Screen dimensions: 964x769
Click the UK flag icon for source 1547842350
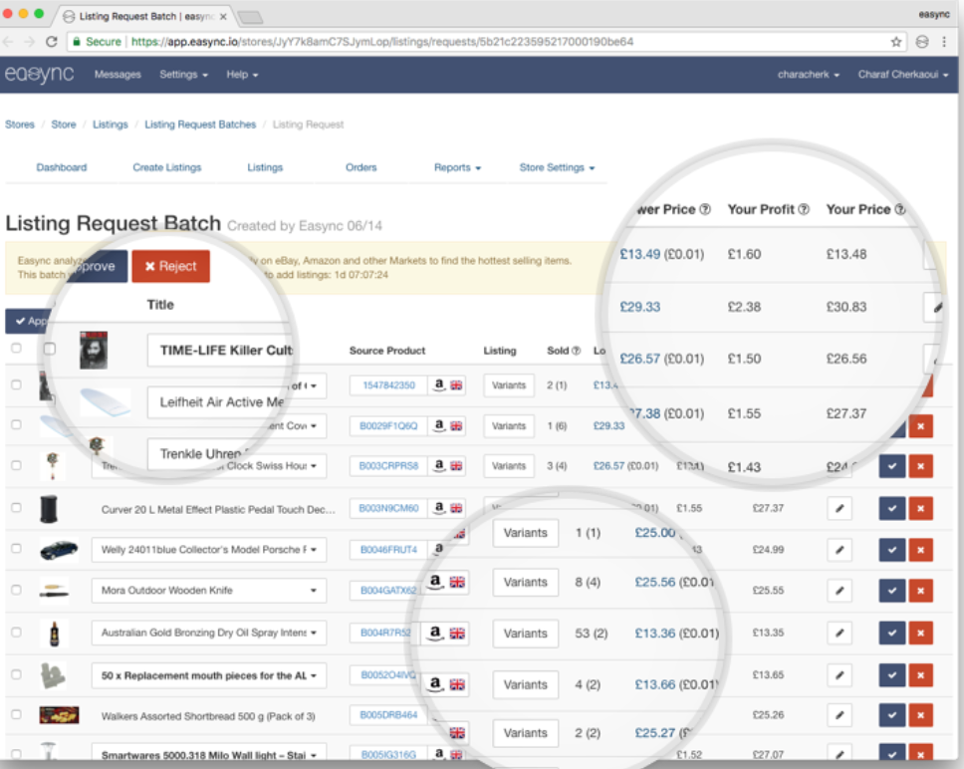tap(456, 385)
